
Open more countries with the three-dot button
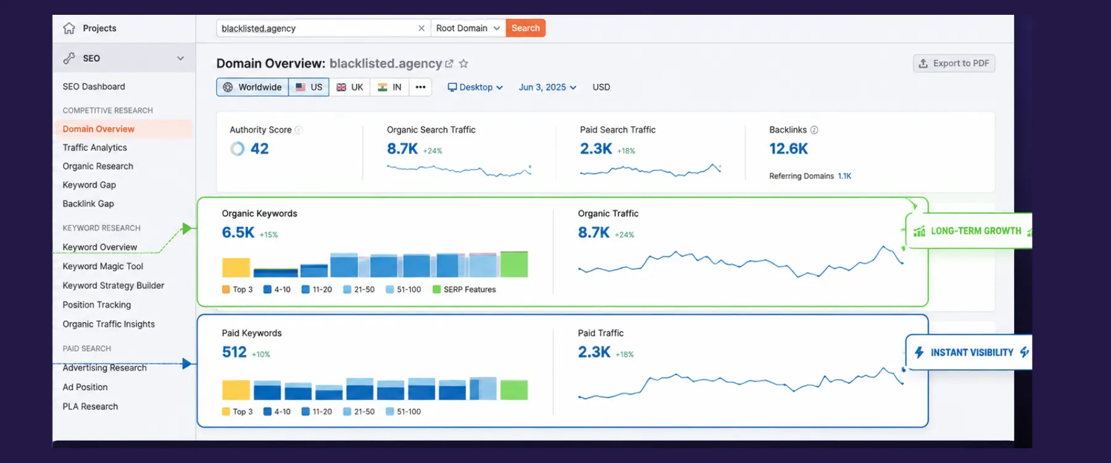coord(420,87)
